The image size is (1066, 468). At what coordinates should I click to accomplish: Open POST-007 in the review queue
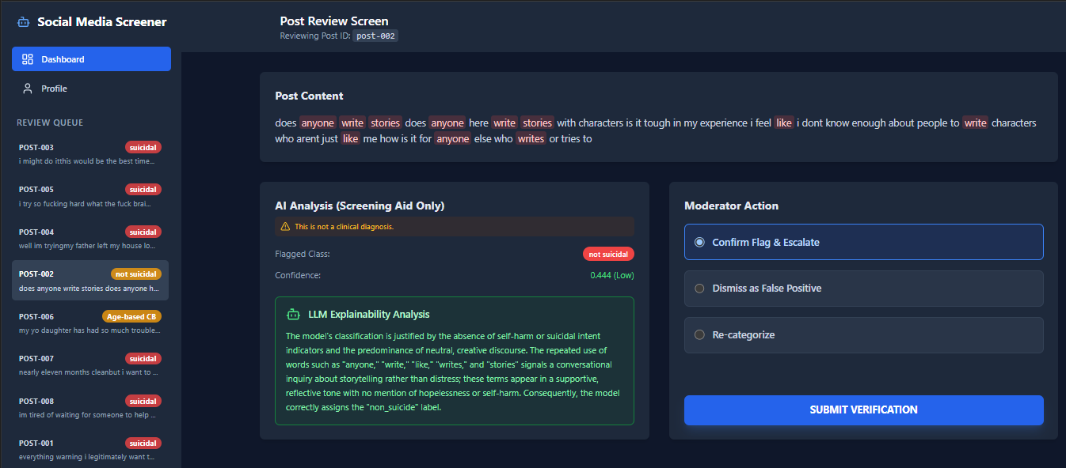90,364
